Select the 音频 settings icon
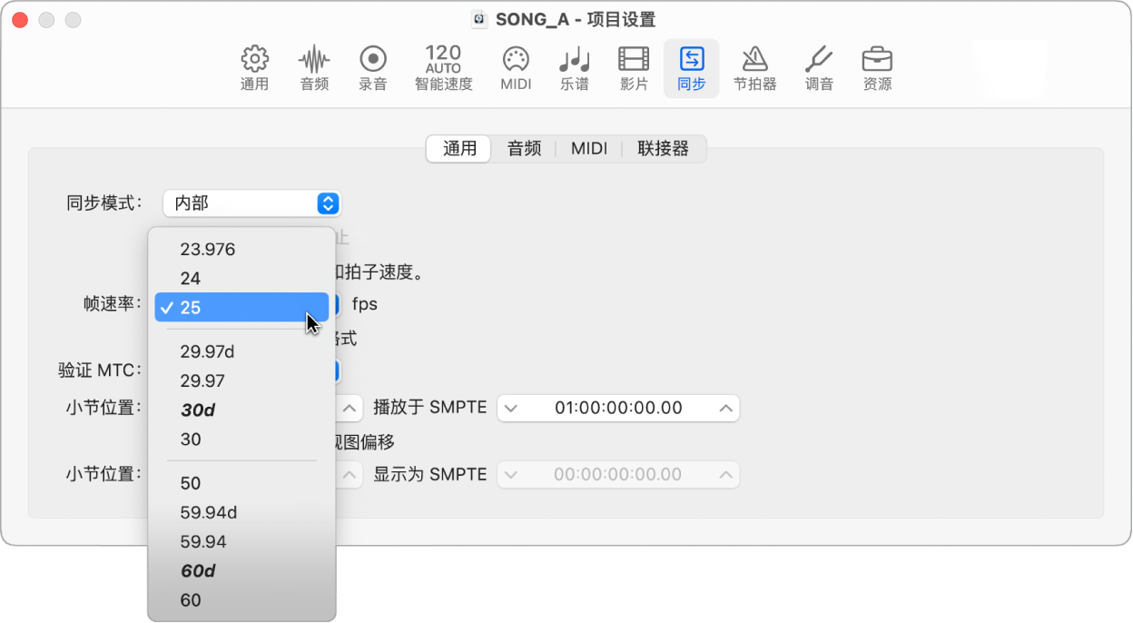 (313, 67)
